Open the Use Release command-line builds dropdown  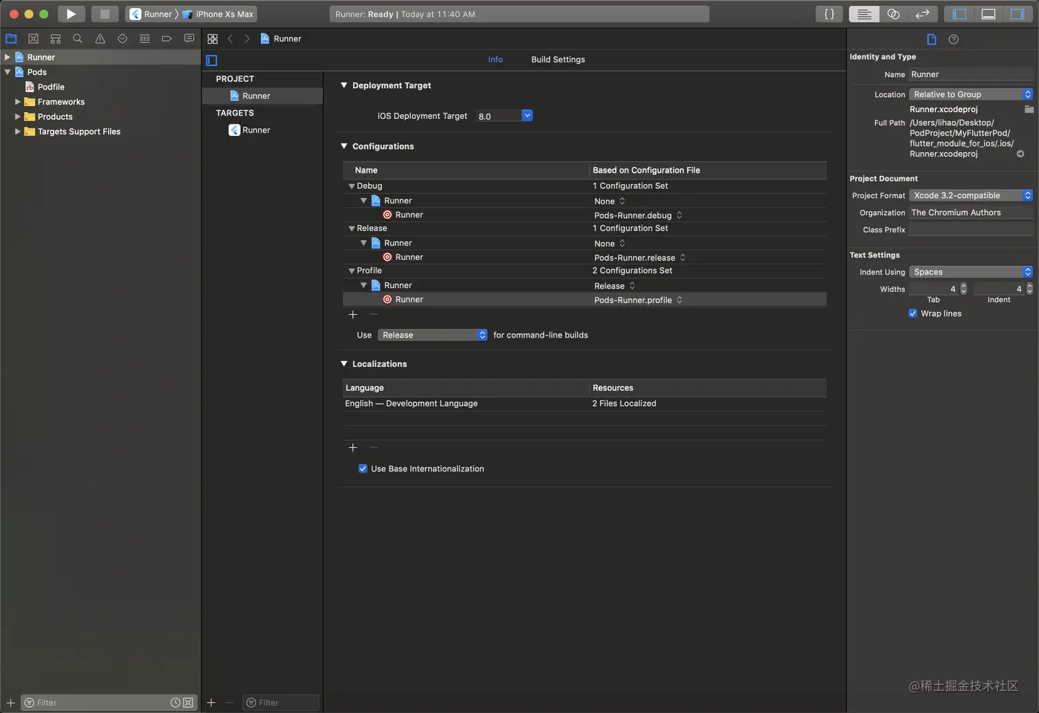[x=433, y=335]
